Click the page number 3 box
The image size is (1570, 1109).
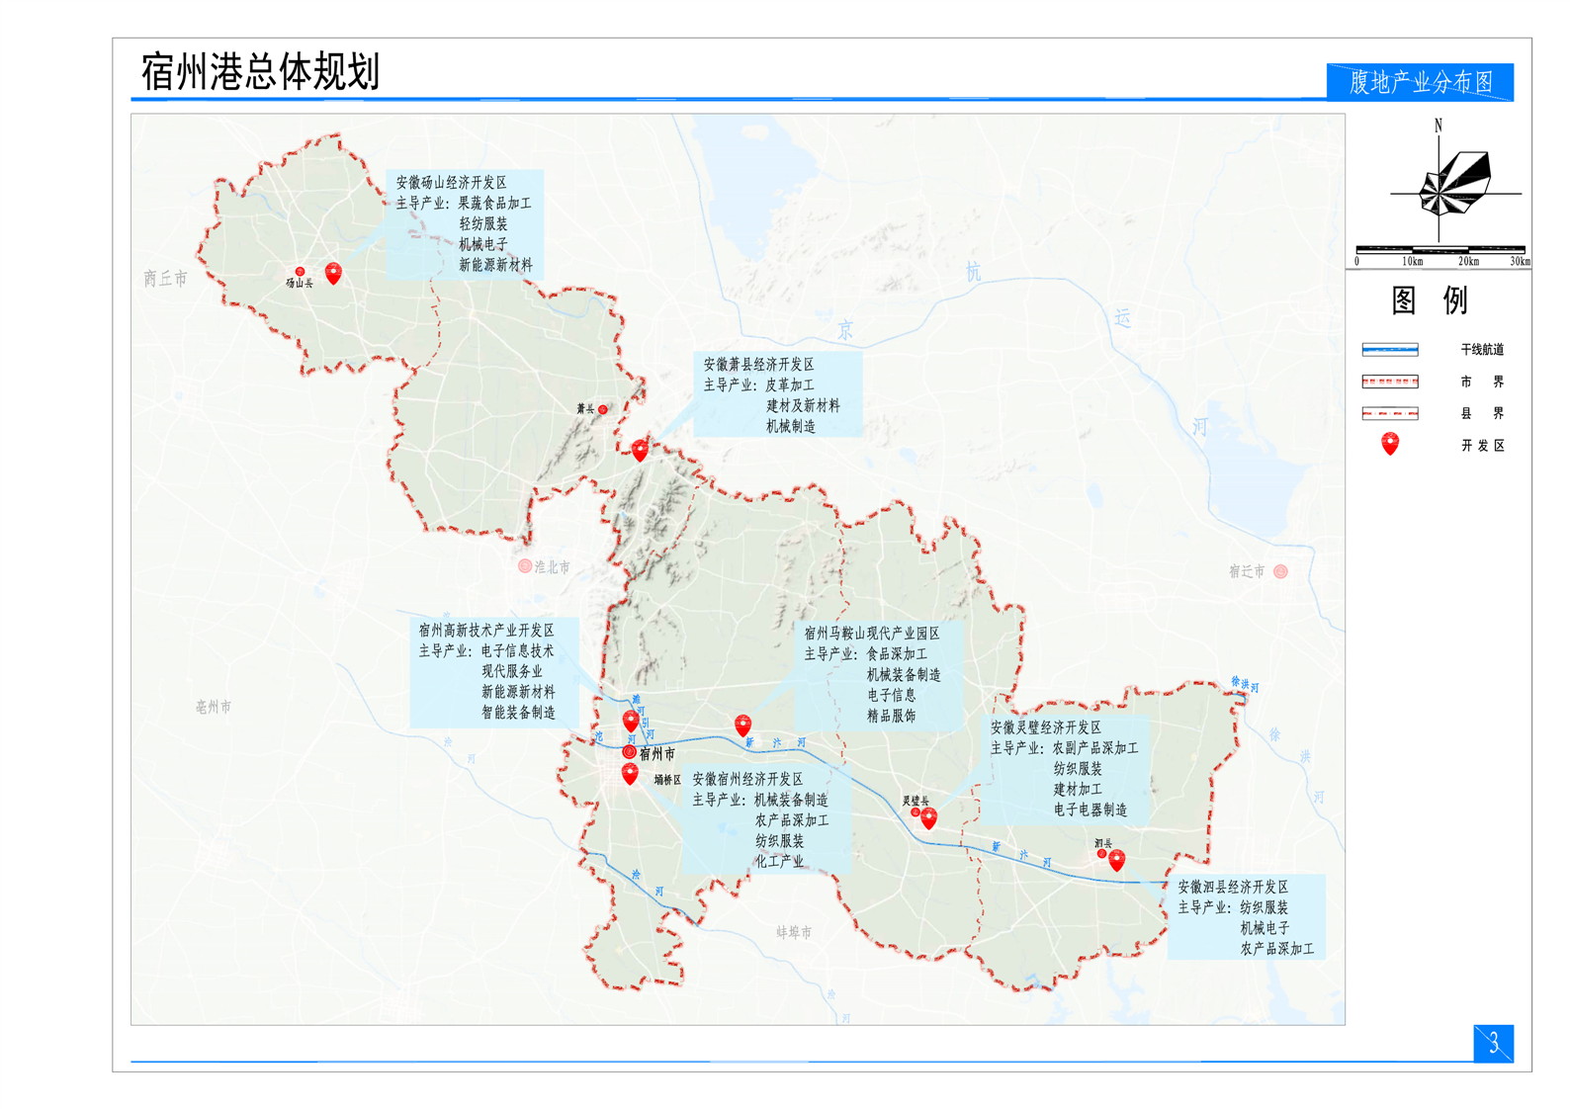point(1493,1043)
